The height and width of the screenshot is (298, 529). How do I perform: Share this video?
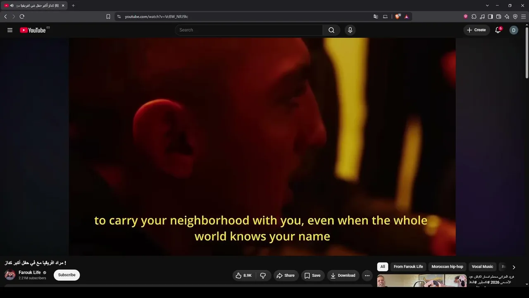point(286,275)
